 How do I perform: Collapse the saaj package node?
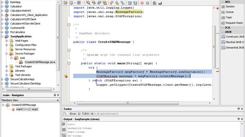pyautogui.click(x=11, y=58)
